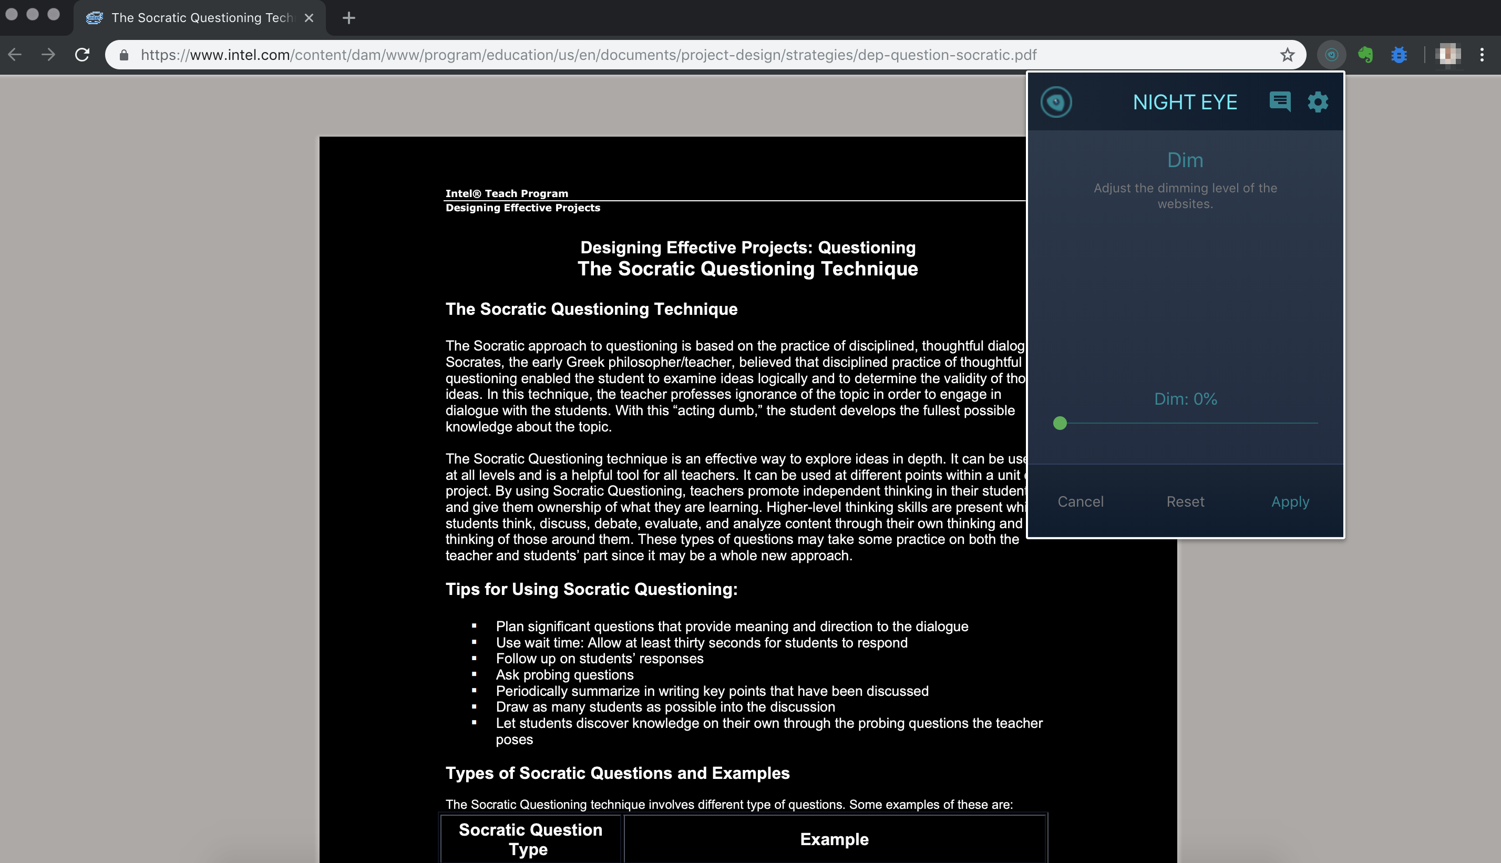
Task: Drag the Dim percentage slider
Action: pos(1060,423)
